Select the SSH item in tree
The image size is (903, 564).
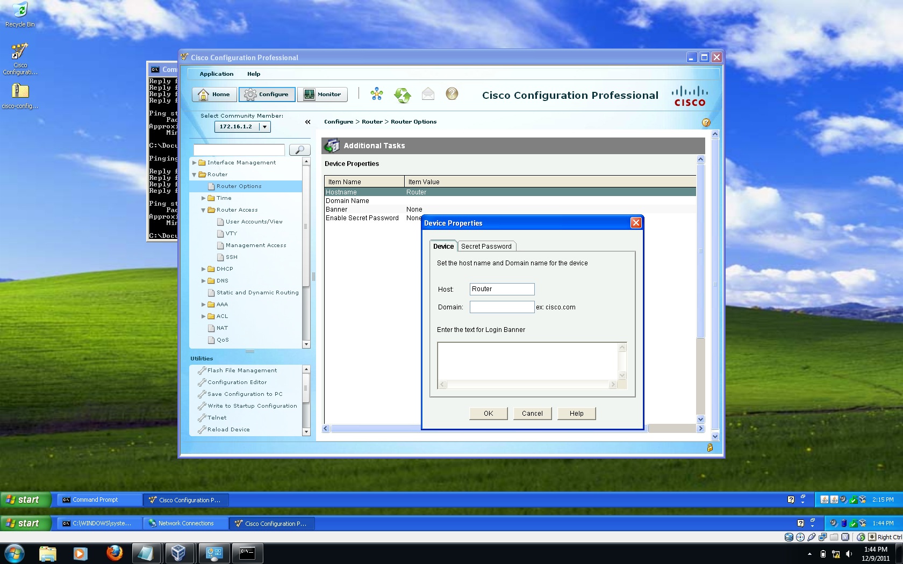coord(232,257)
